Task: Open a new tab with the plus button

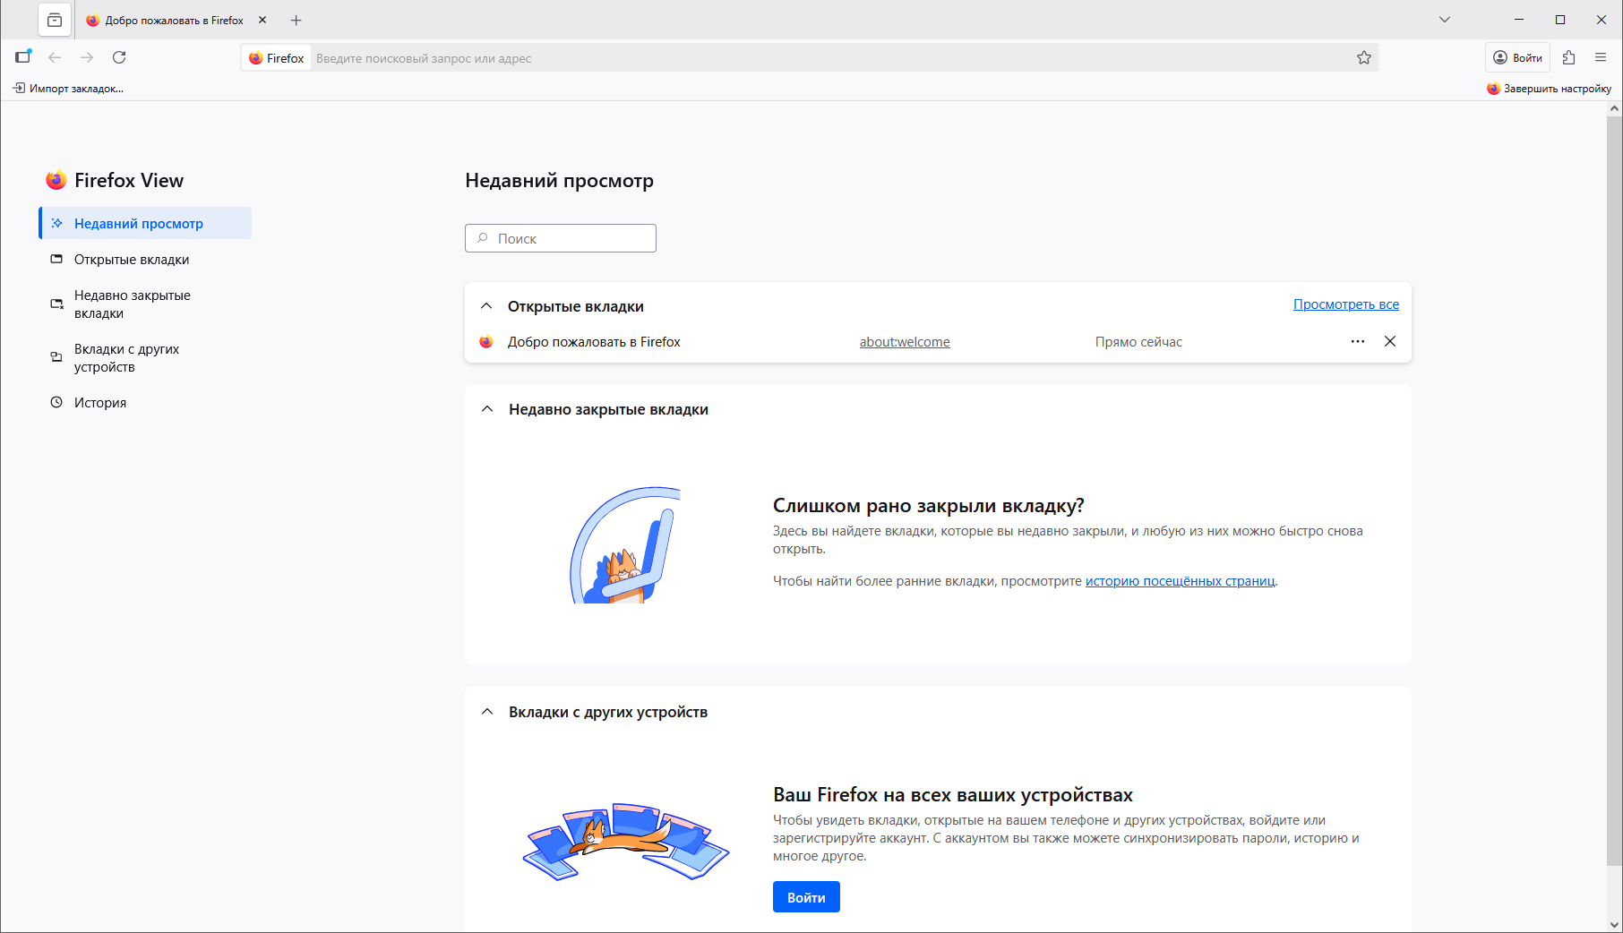Action: [x=296, y=20]
